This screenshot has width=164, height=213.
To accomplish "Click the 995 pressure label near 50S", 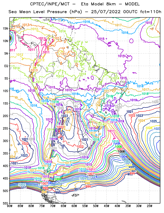I will 58,192.
